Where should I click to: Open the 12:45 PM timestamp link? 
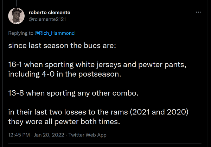(x=19, y=135)
